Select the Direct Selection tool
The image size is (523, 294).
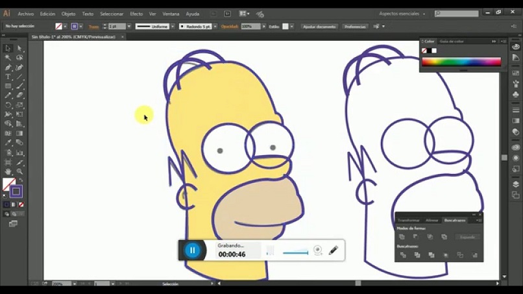pyautogui.click(x=19, y=49)
